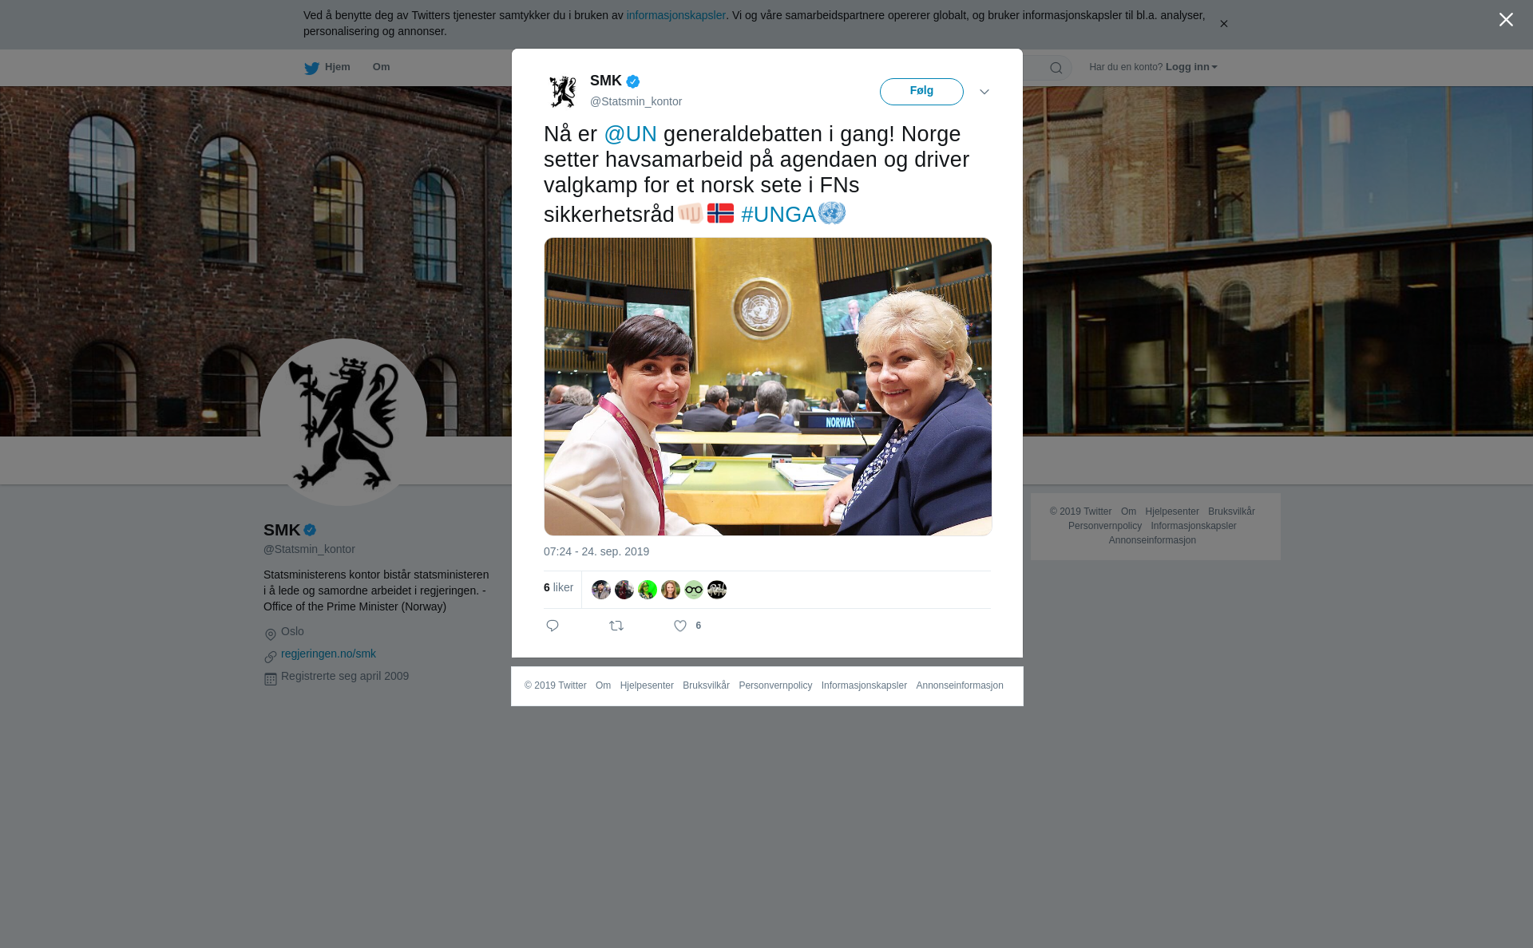Open the Om menu item

click(382, 67)
